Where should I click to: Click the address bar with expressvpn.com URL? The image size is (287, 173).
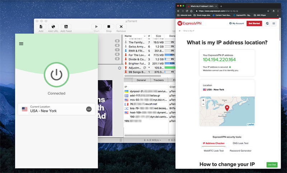coord(231,11)
